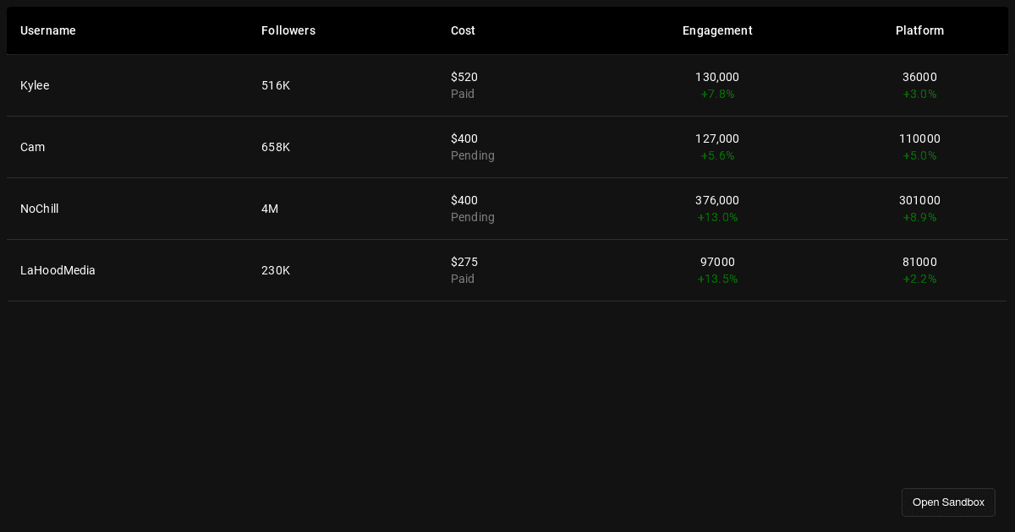This screenshot has width=1015, height=532.
Task: Click the Pending status for Cam
Action: point(473,155)
